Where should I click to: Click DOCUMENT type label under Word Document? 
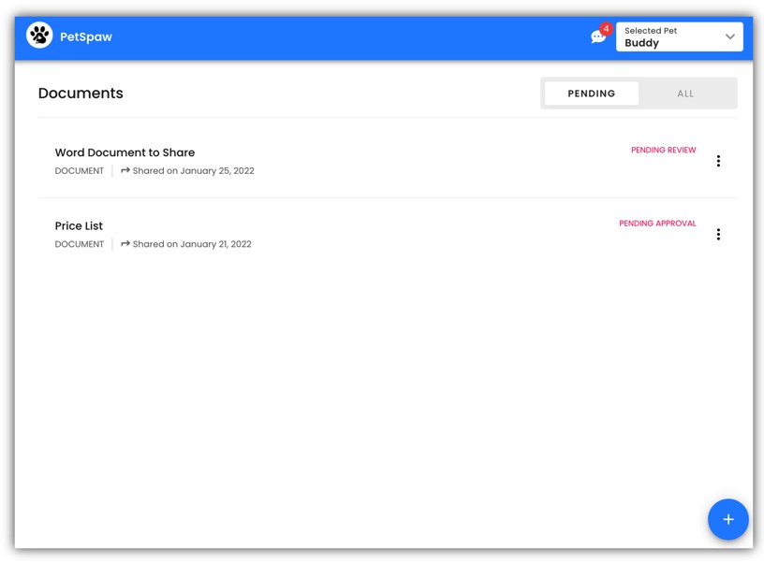pyautogui.click(x=80, y=171)
